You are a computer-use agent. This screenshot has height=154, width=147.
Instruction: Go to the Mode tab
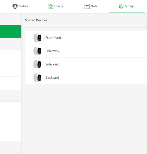91,6
